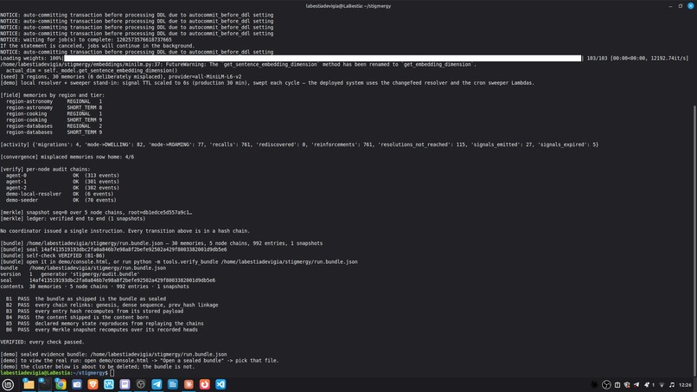
Task: Click the '[merkle] snapshot seq=0' line
Action: (x=96, y=213)
